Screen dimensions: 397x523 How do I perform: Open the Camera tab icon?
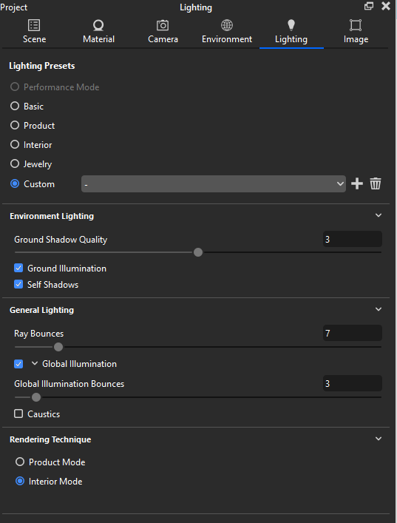[x=163, y=25]
